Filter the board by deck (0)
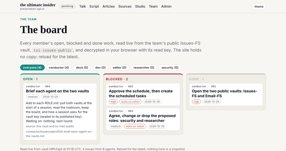 coord(82,67)
